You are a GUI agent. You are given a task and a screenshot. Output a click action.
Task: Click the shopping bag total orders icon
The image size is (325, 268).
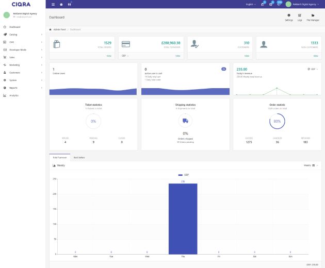pos(57,44)
